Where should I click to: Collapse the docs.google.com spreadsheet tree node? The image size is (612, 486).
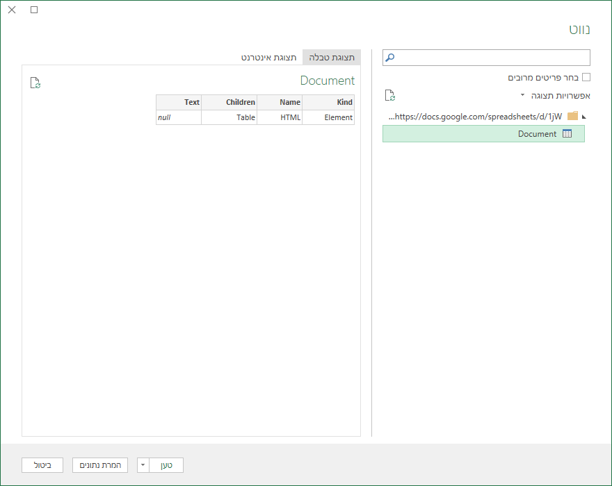click(584, 117)
